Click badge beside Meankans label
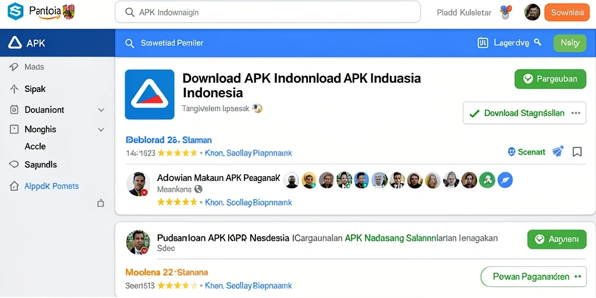This screenshot has width=596, height=298. [198, 189]
